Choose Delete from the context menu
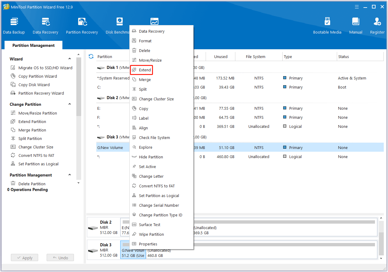388x272 pixels. point(161,50)
